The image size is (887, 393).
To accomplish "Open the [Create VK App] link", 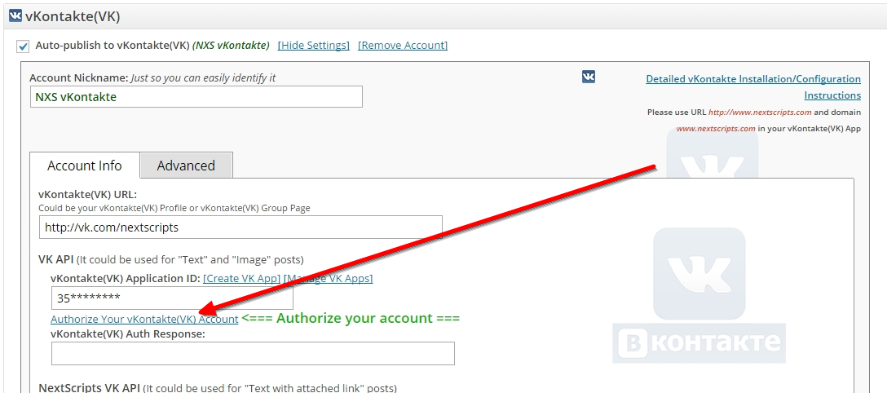I will click(x=242, y=279).
